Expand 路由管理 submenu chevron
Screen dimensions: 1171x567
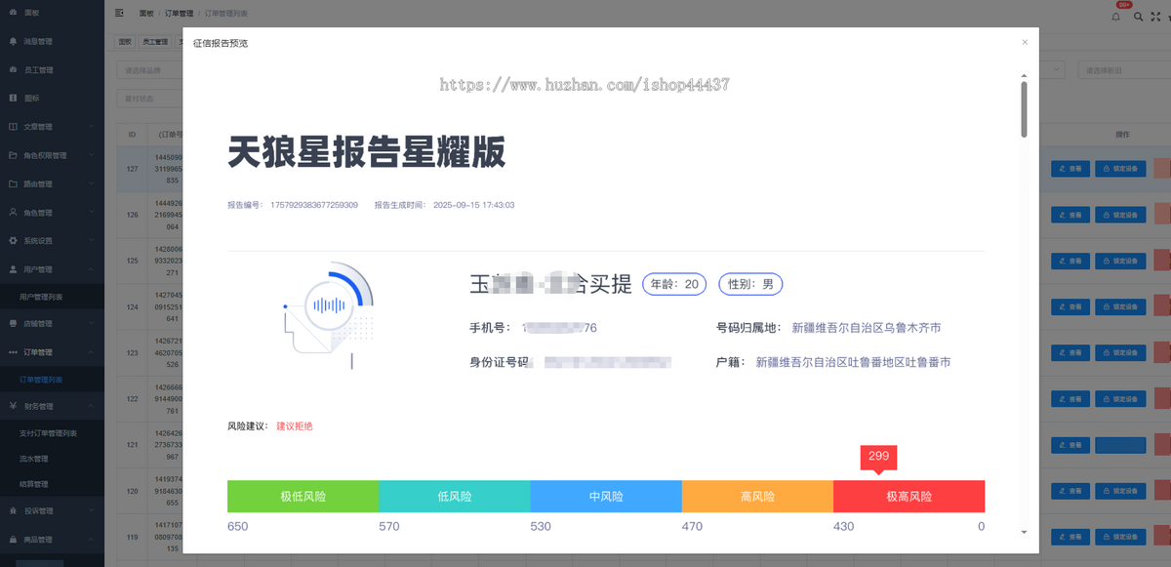91,183
